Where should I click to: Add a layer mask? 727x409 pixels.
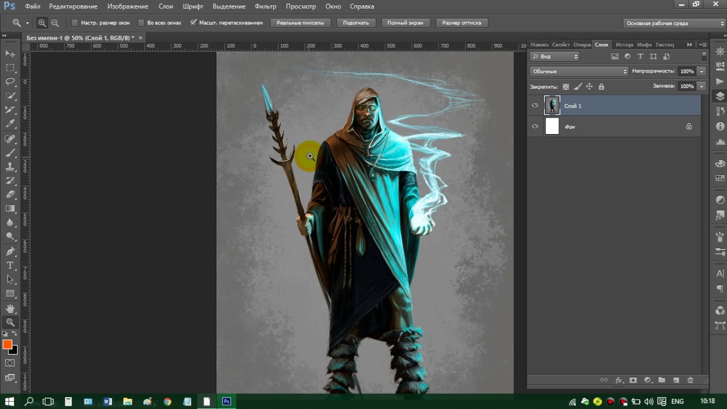tap(633, 380)
